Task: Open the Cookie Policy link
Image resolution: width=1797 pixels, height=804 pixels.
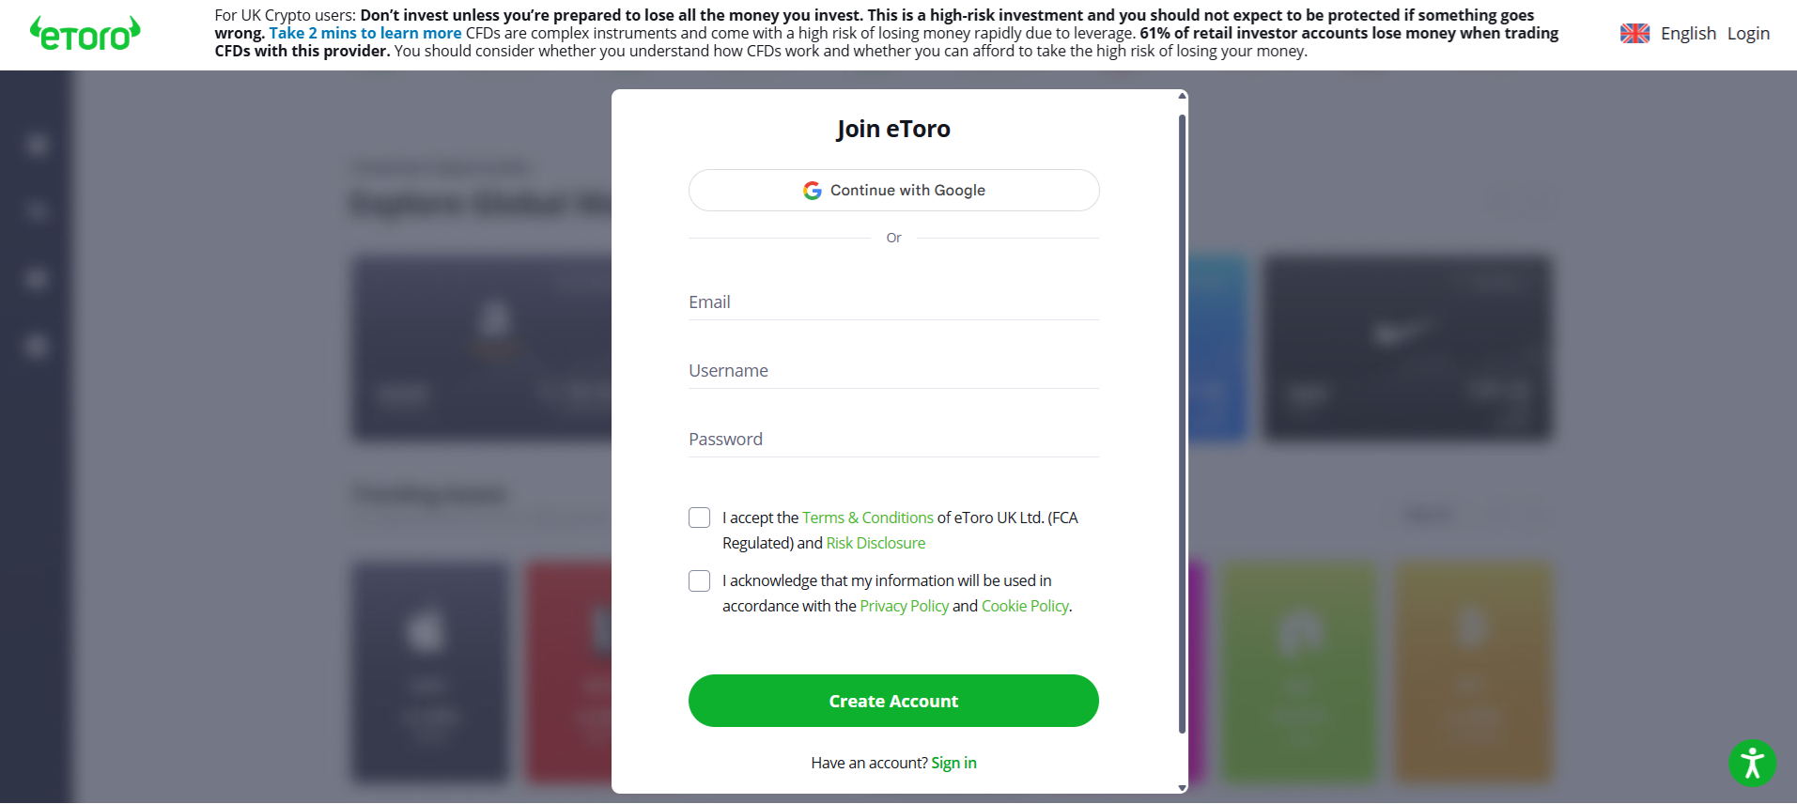Action: 1024,606
